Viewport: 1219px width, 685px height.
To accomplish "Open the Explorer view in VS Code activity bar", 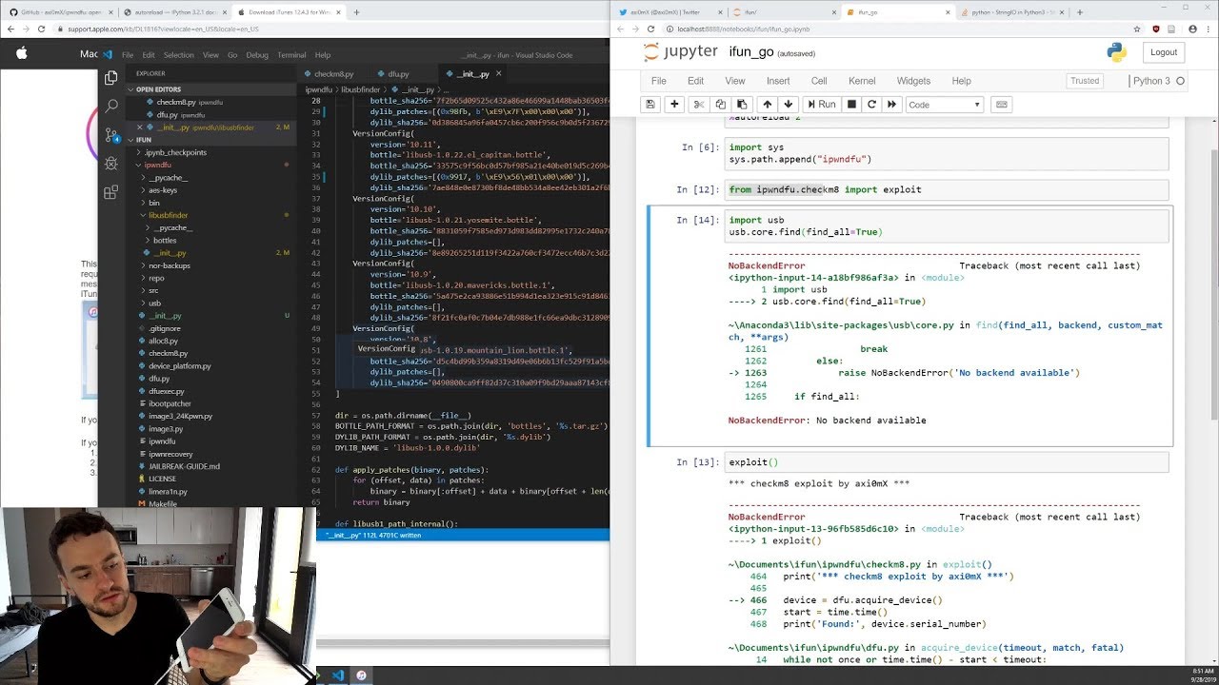I will tap(111, 78).
